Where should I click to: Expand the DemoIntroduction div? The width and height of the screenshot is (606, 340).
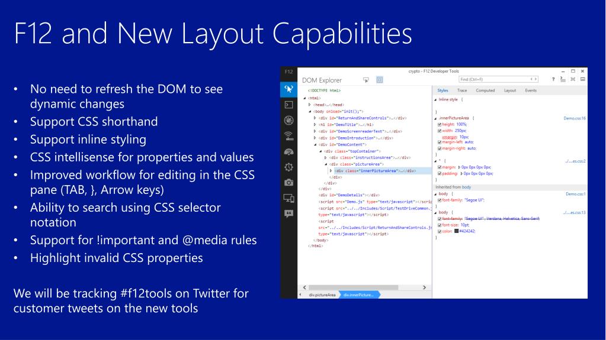[x=315, y=138]
